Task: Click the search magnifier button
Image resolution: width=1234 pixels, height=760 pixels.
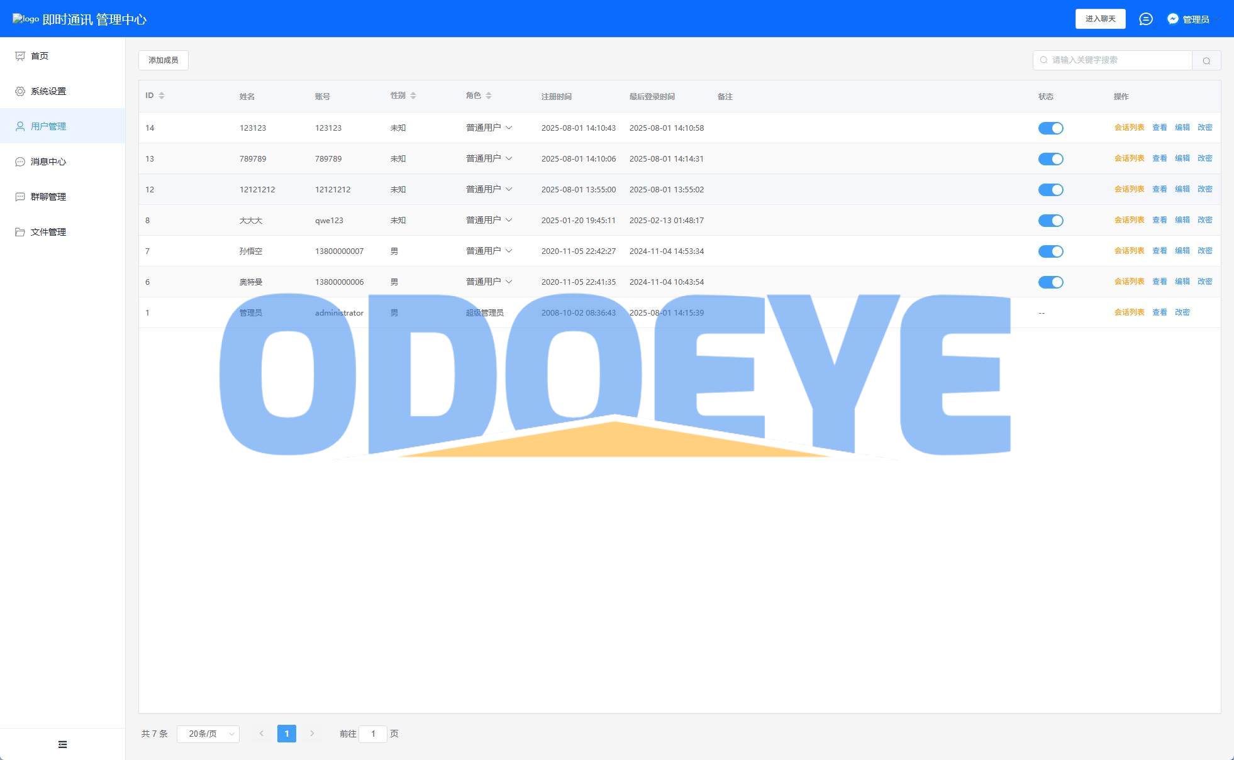Action: (x=1206, y=60)
